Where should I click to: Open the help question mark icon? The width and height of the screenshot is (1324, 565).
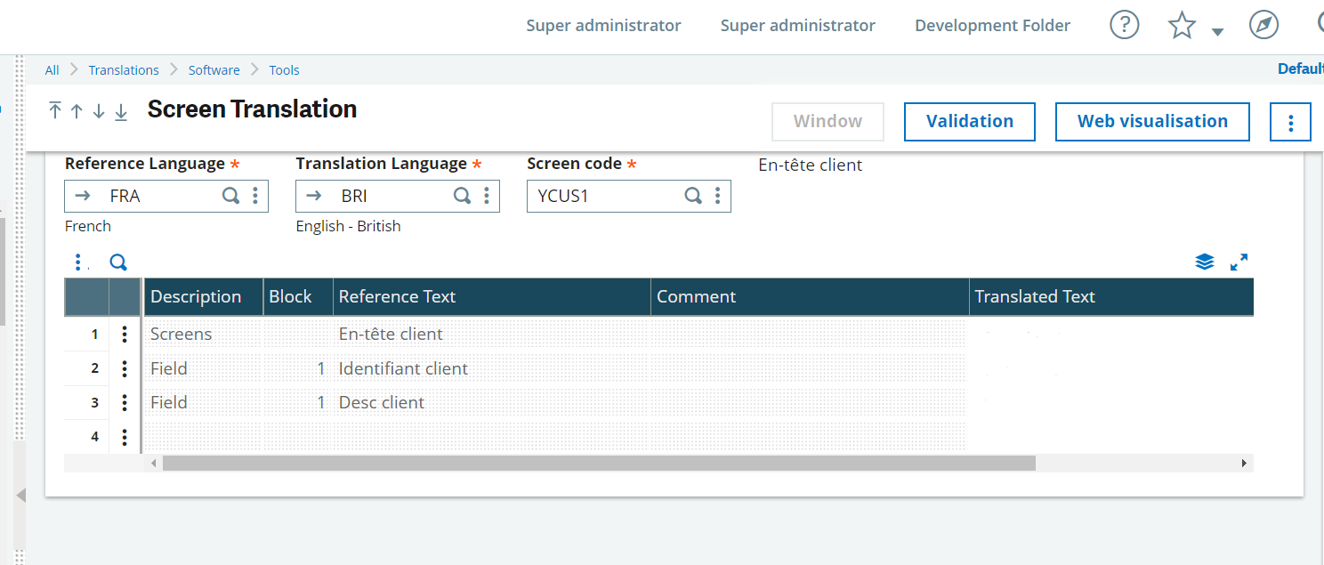click(x=1124, y=25)
